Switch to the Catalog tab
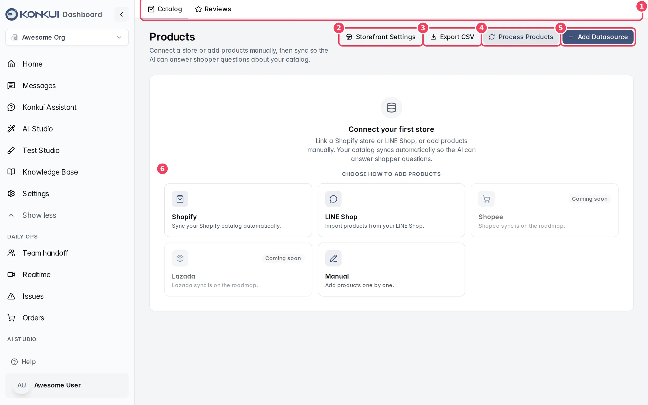 click(165, 9)
